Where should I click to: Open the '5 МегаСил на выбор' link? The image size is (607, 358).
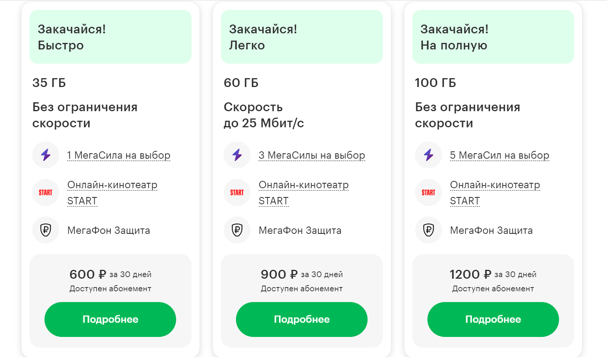coord(499,155)
